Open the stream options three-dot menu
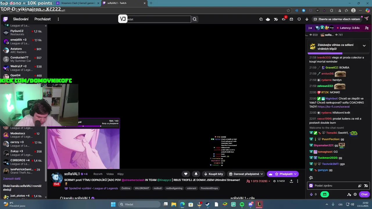372x209 pixels. tap(297, 181)
